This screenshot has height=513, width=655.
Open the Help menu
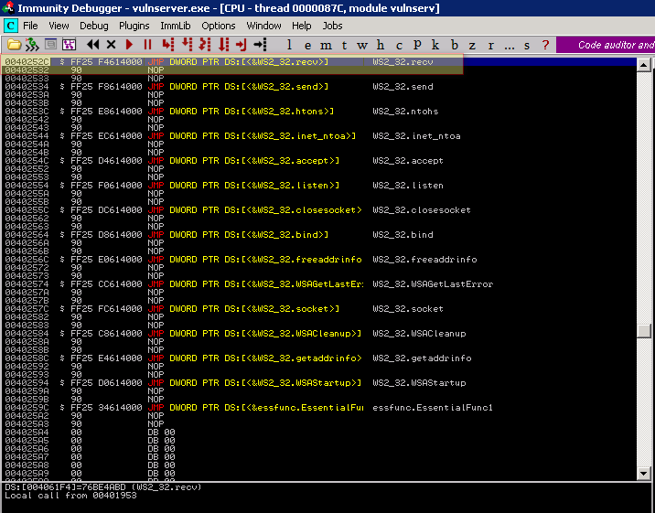pos(302,26)
